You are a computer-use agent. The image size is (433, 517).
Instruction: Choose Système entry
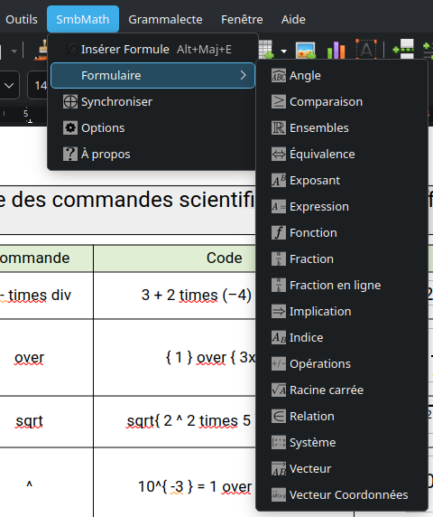pos(342,443)
